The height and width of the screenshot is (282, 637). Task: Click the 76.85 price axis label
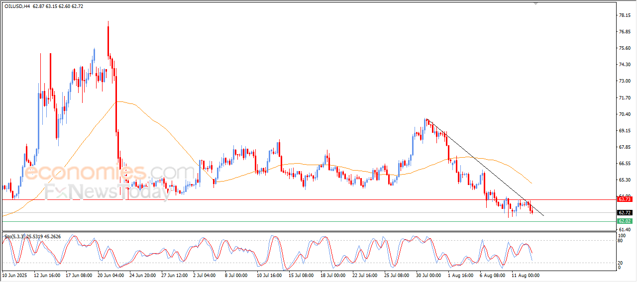(x=625, y=32)
